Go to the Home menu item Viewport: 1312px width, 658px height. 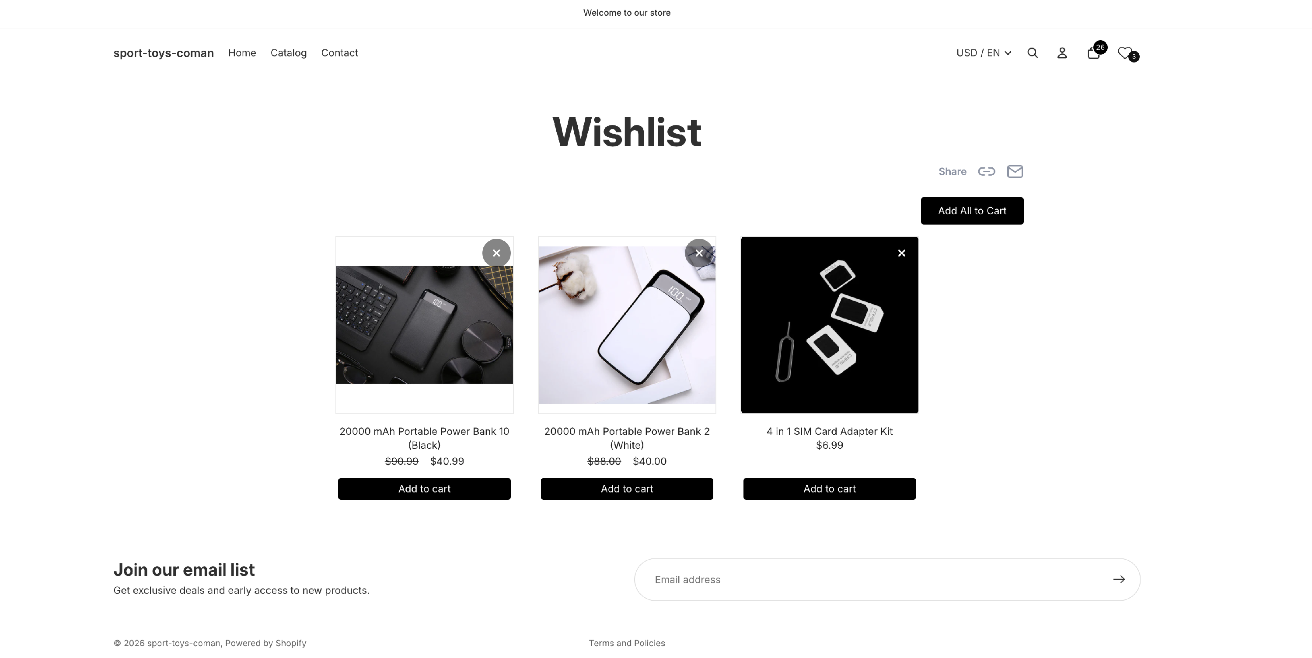(242, 53)
